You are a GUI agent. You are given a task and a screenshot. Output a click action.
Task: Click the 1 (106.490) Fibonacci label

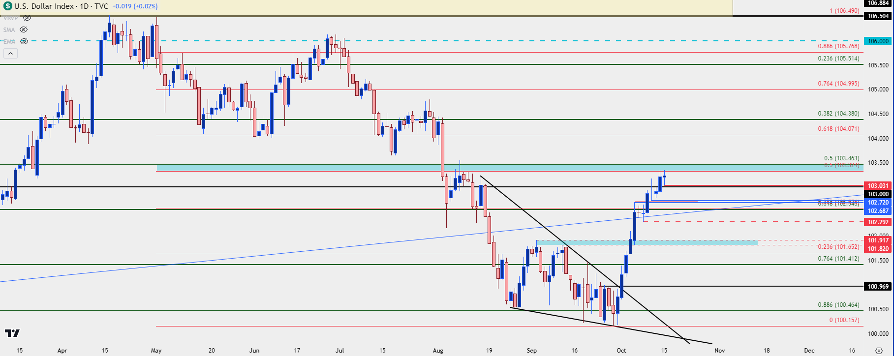coord(844,10)
